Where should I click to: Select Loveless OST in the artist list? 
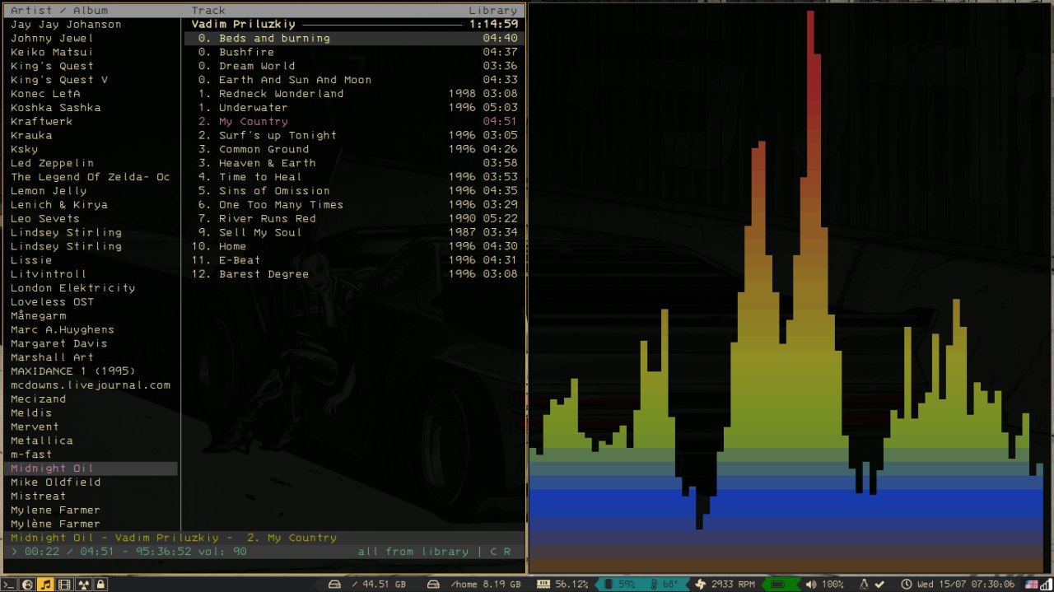coord(53,302)
